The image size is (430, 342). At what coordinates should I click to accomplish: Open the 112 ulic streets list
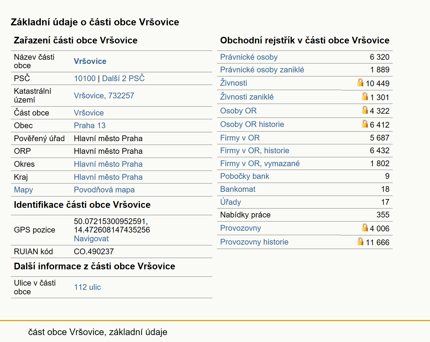(87, 287)
